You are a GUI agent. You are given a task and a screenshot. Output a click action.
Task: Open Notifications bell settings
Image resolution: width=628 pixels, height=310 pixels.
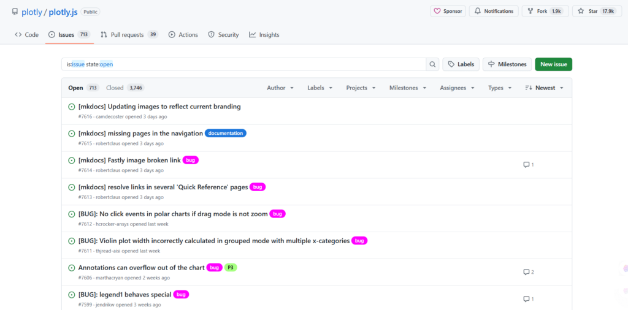point(494,11)
